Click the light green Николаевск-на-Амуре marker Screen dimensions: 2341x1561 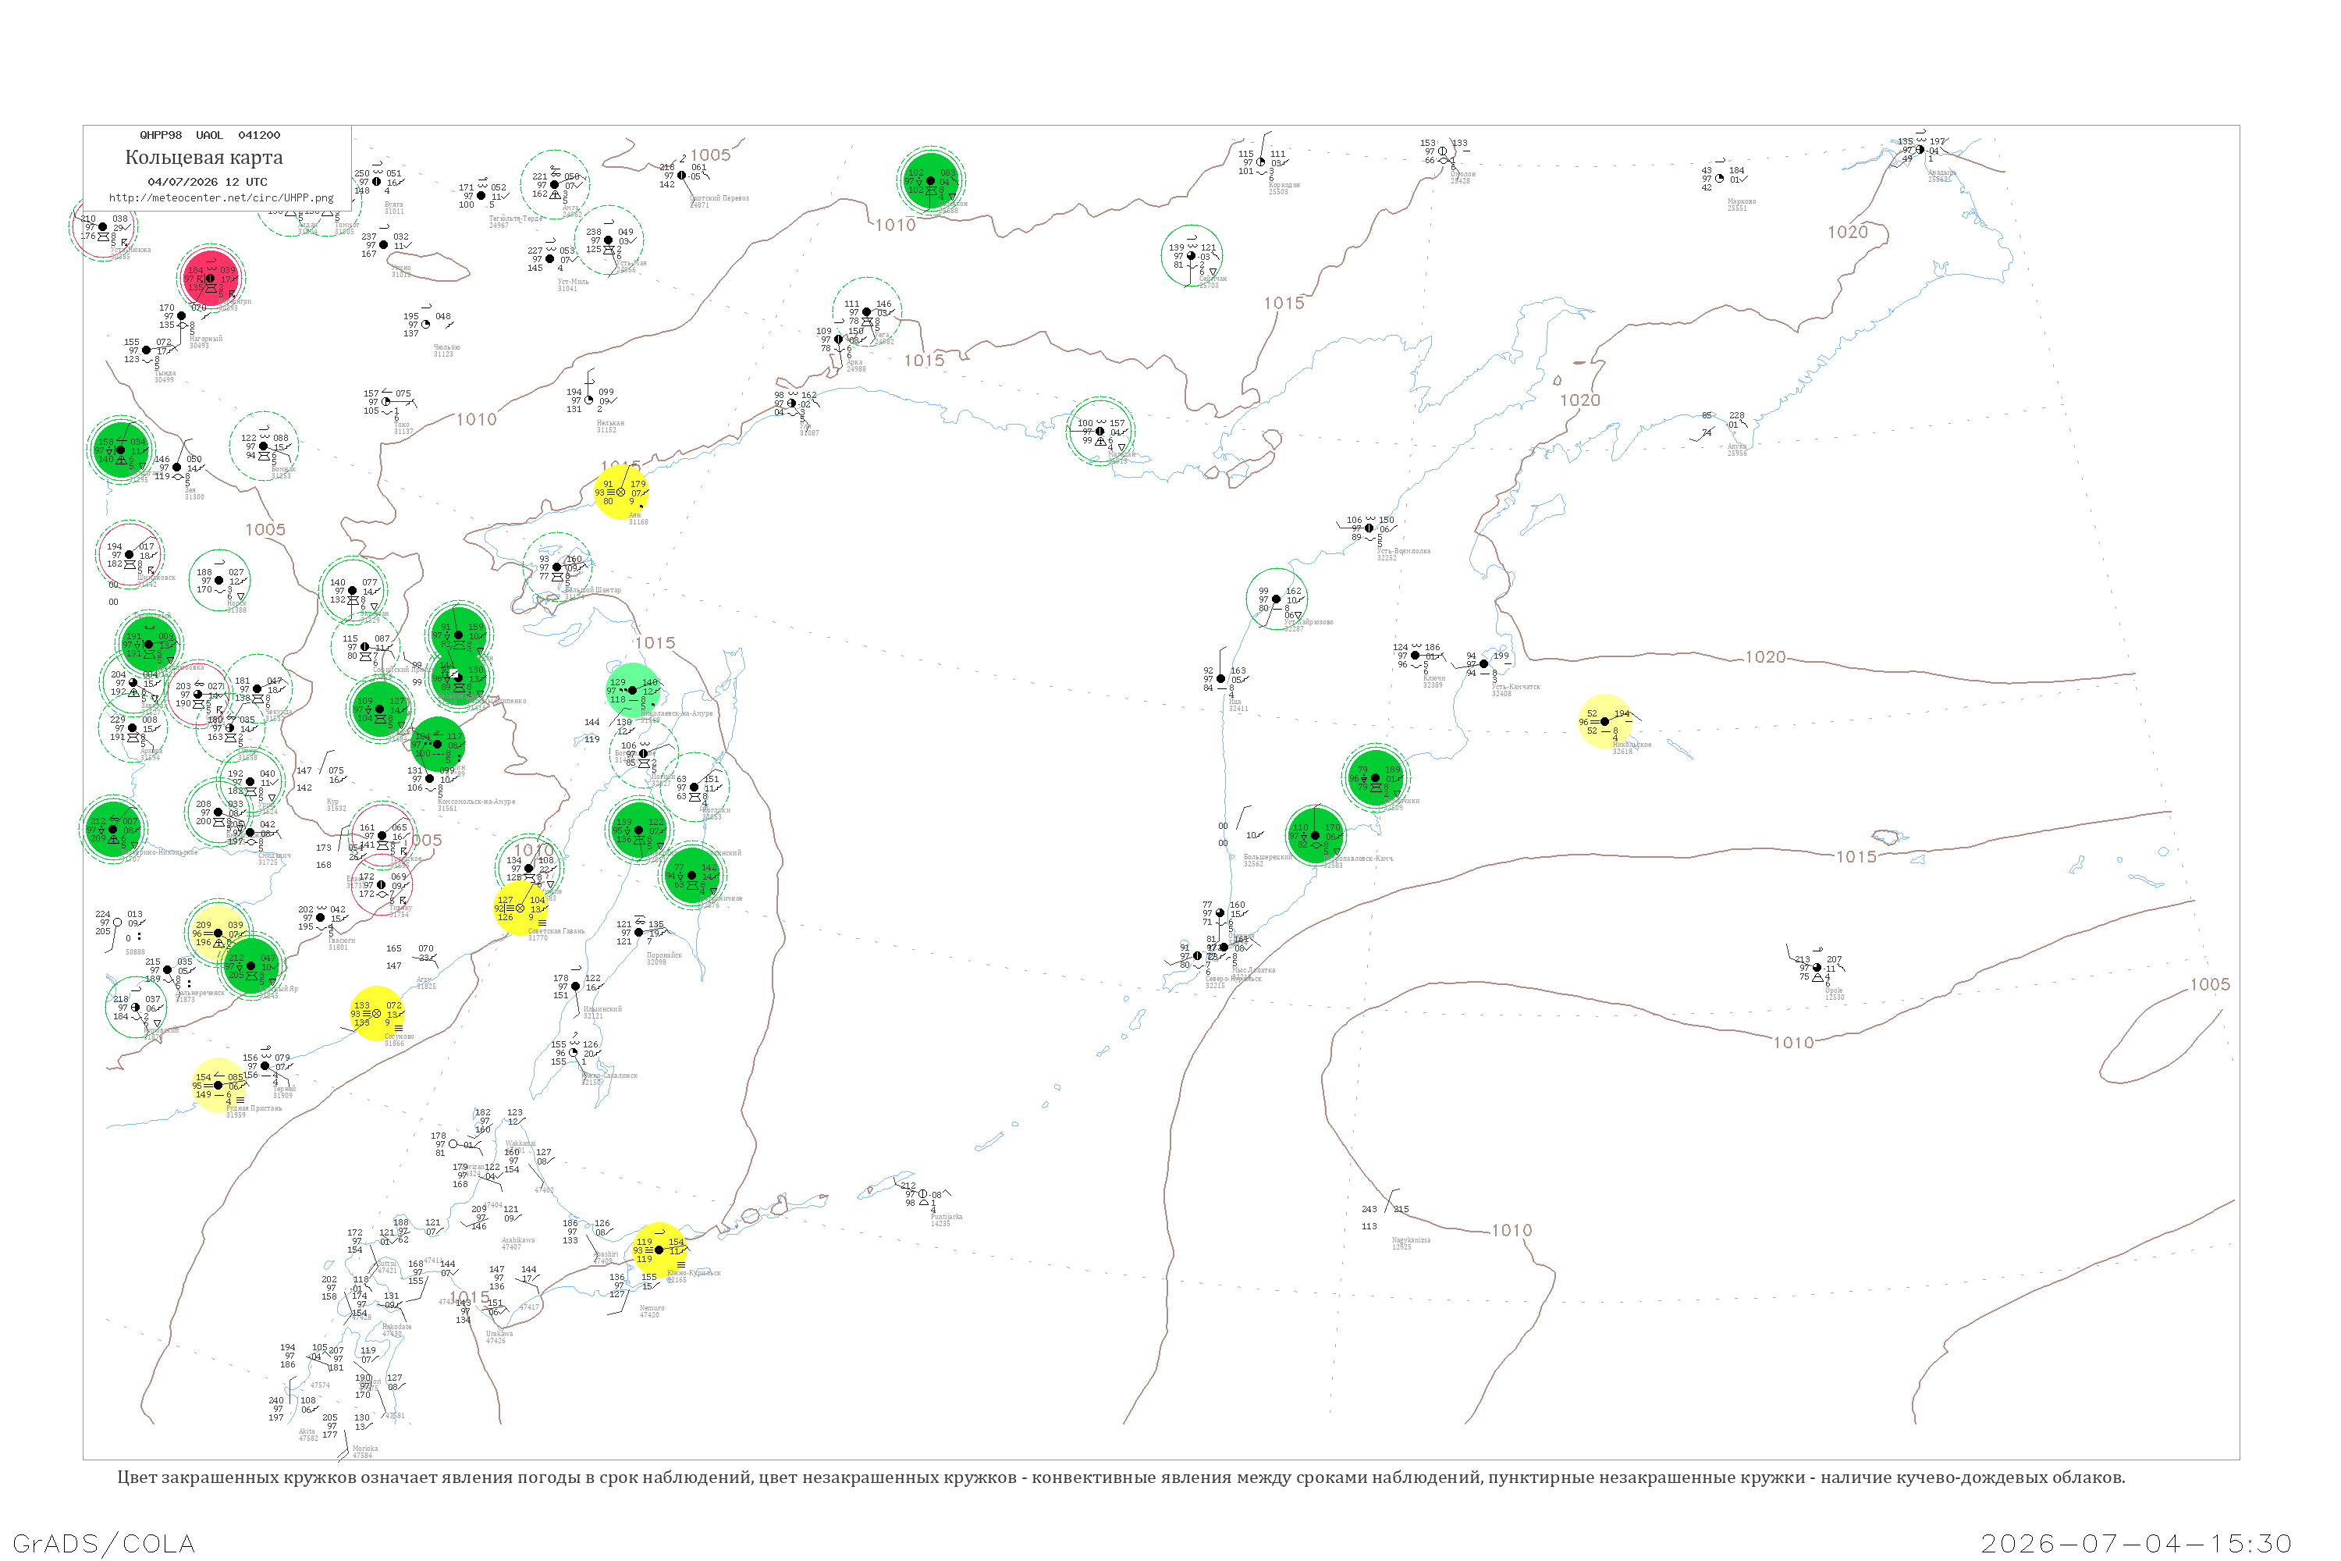click(632, 690)
